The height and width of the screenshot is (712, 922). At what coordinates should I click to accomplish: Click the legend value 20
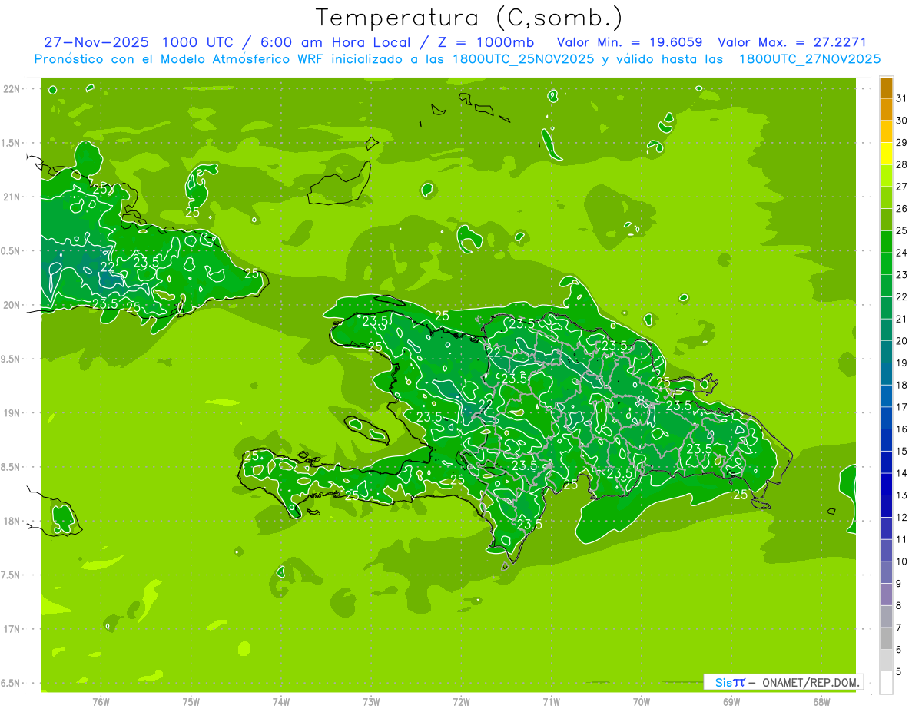pos(902,341)
